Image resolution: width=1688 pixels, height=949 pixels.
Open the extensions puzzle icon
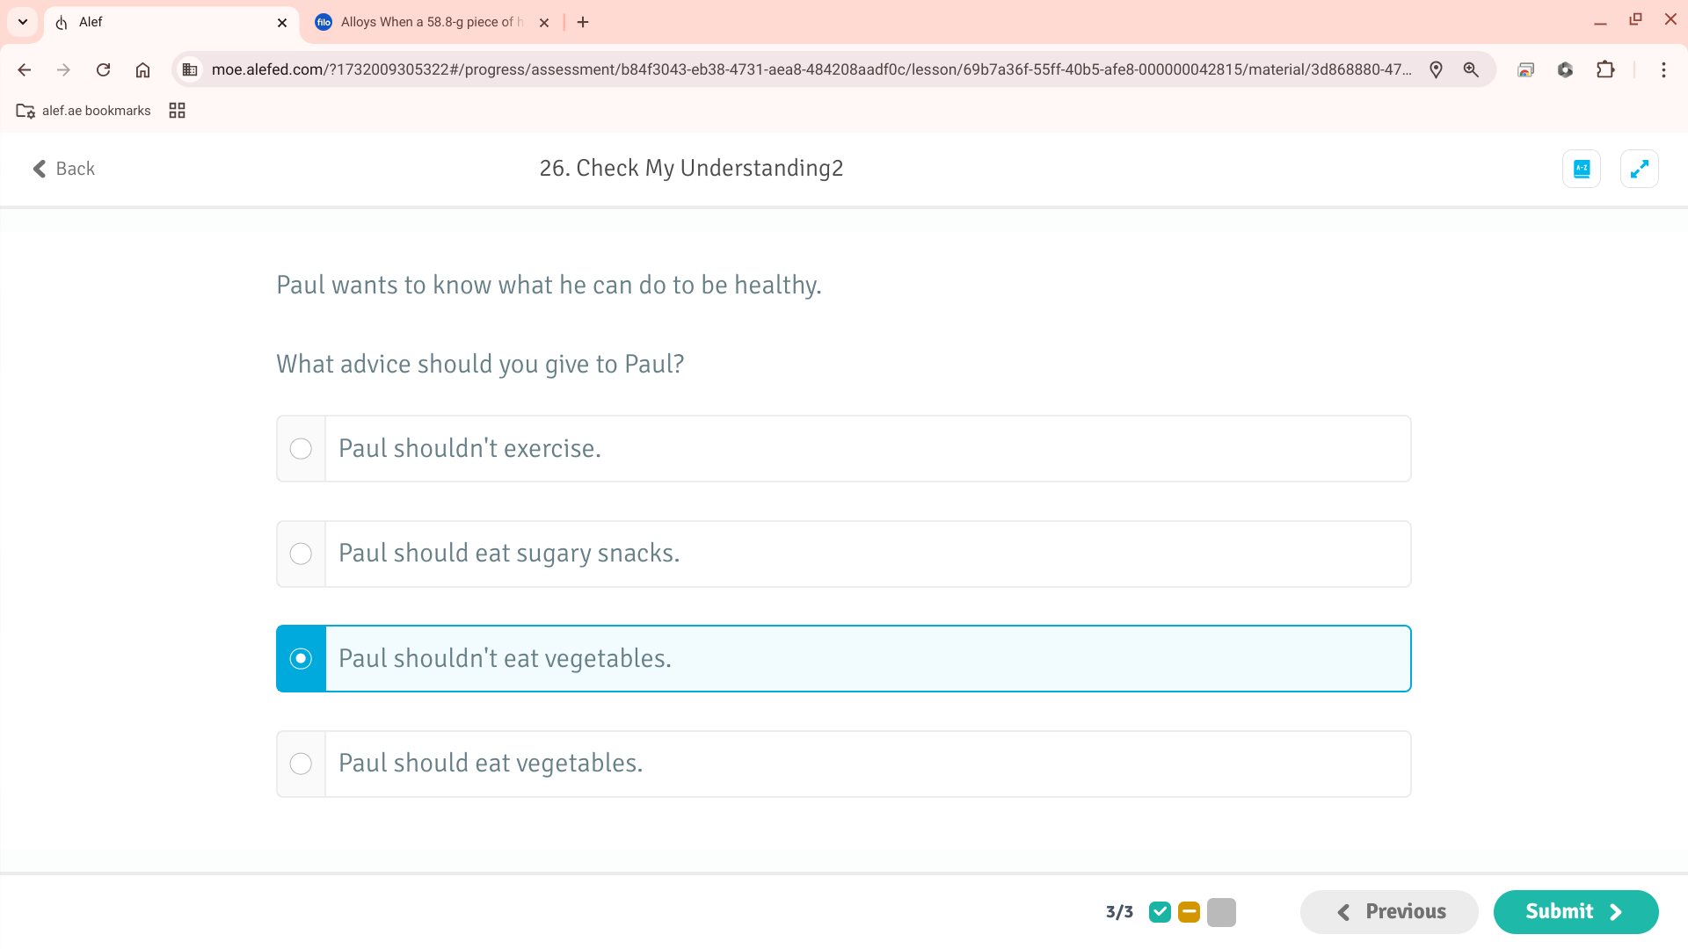point(1605,69)
